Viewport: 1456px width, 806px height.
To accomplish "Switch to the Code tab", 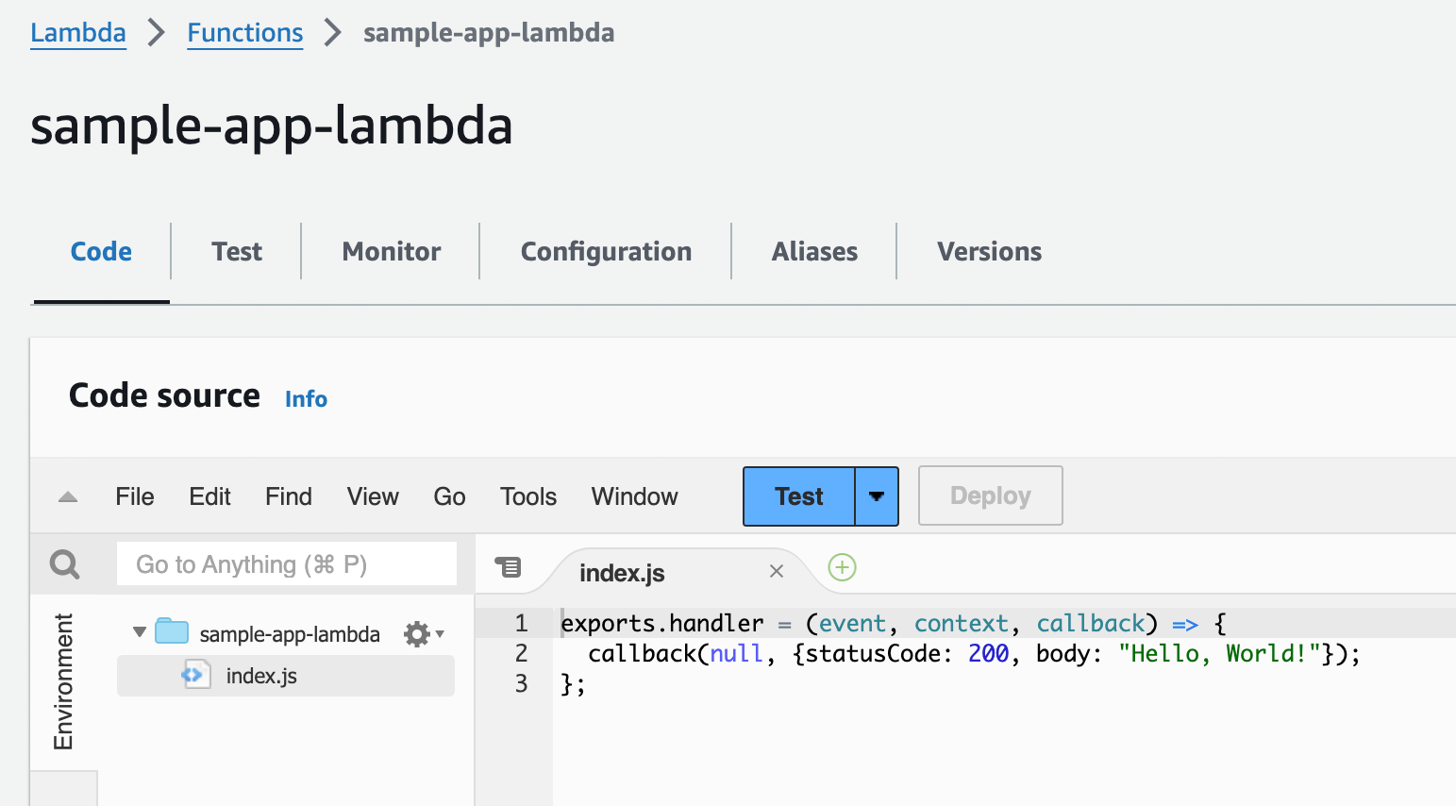I will point(101,252).
